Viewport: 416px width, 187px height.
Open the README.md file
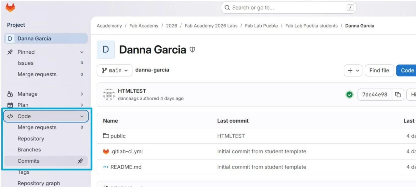[126, 167]
